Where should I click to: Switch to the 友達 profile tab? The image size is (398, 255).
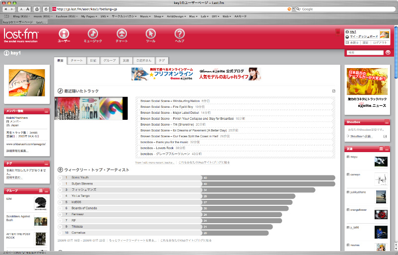[126, 60]
